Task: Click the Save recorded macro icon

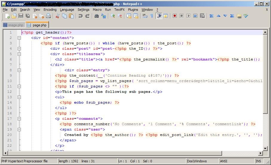Action: [202, 16]
